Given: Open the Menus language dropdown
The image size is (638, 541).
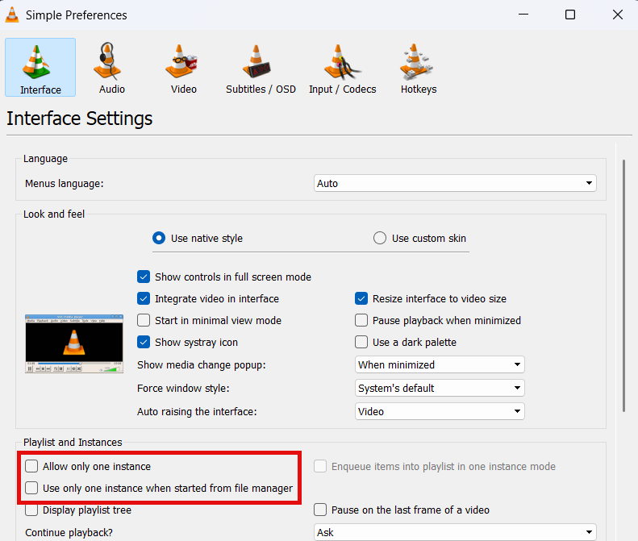Looking at the screenshot, I should click(455, 184).
